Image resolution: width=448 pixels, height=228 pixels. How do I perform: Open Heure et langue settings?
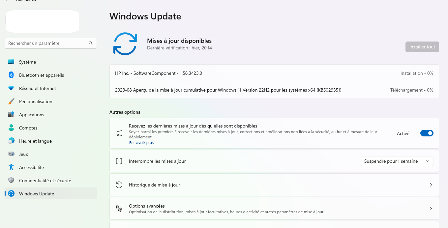pyautogui.click(x=51, y=141)
